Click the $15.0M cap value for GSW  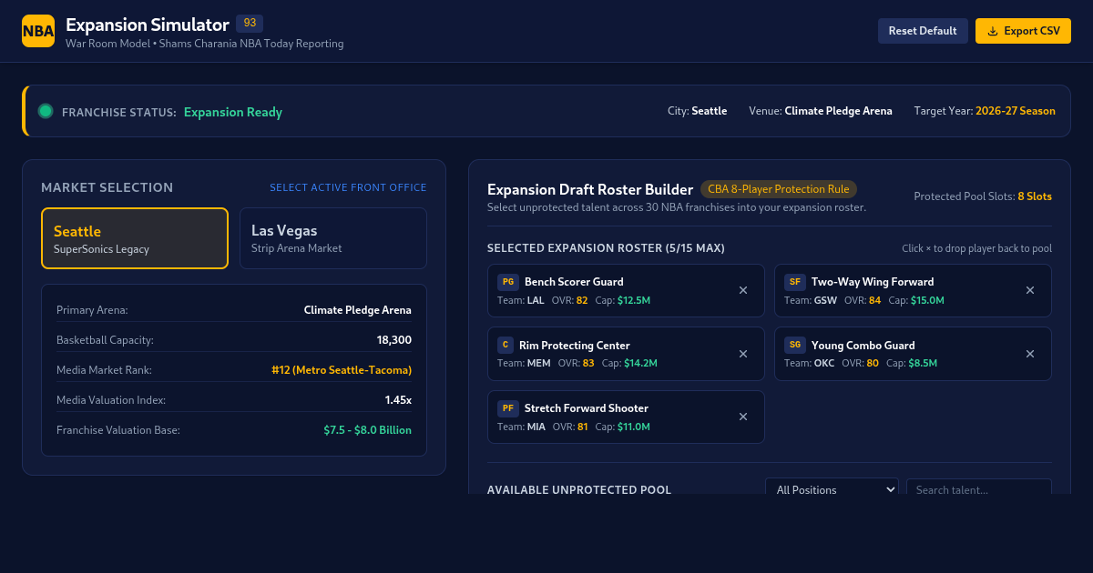tap(927, 300)
